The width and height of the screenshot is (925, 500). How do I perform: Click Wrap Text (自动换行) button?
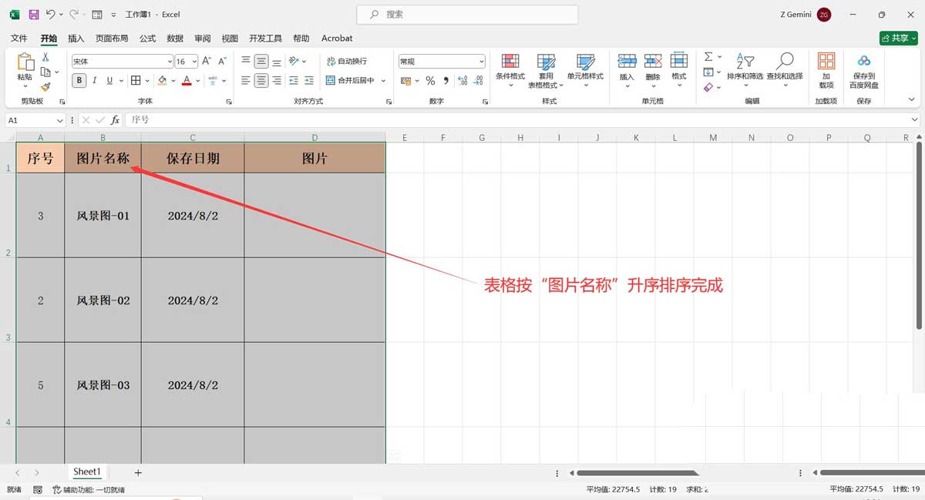[x=347, y=61]
